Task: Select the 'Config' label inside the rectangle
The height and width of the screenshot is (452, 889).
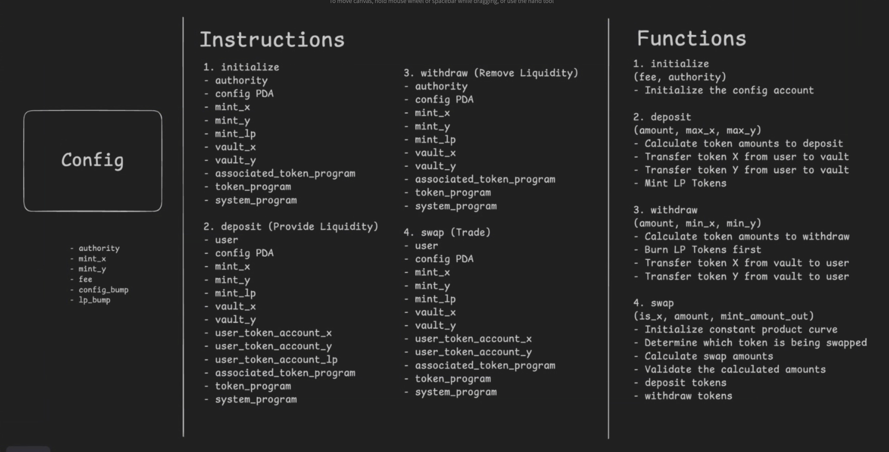Action: tap(92, 160)
